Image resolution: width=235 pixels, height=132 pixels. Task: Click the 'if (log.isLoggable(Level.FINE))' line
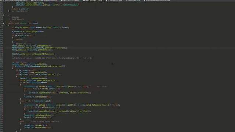pos(40,27)
